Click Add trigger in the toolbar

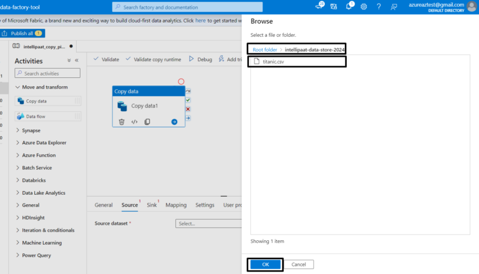click(230, 59)
